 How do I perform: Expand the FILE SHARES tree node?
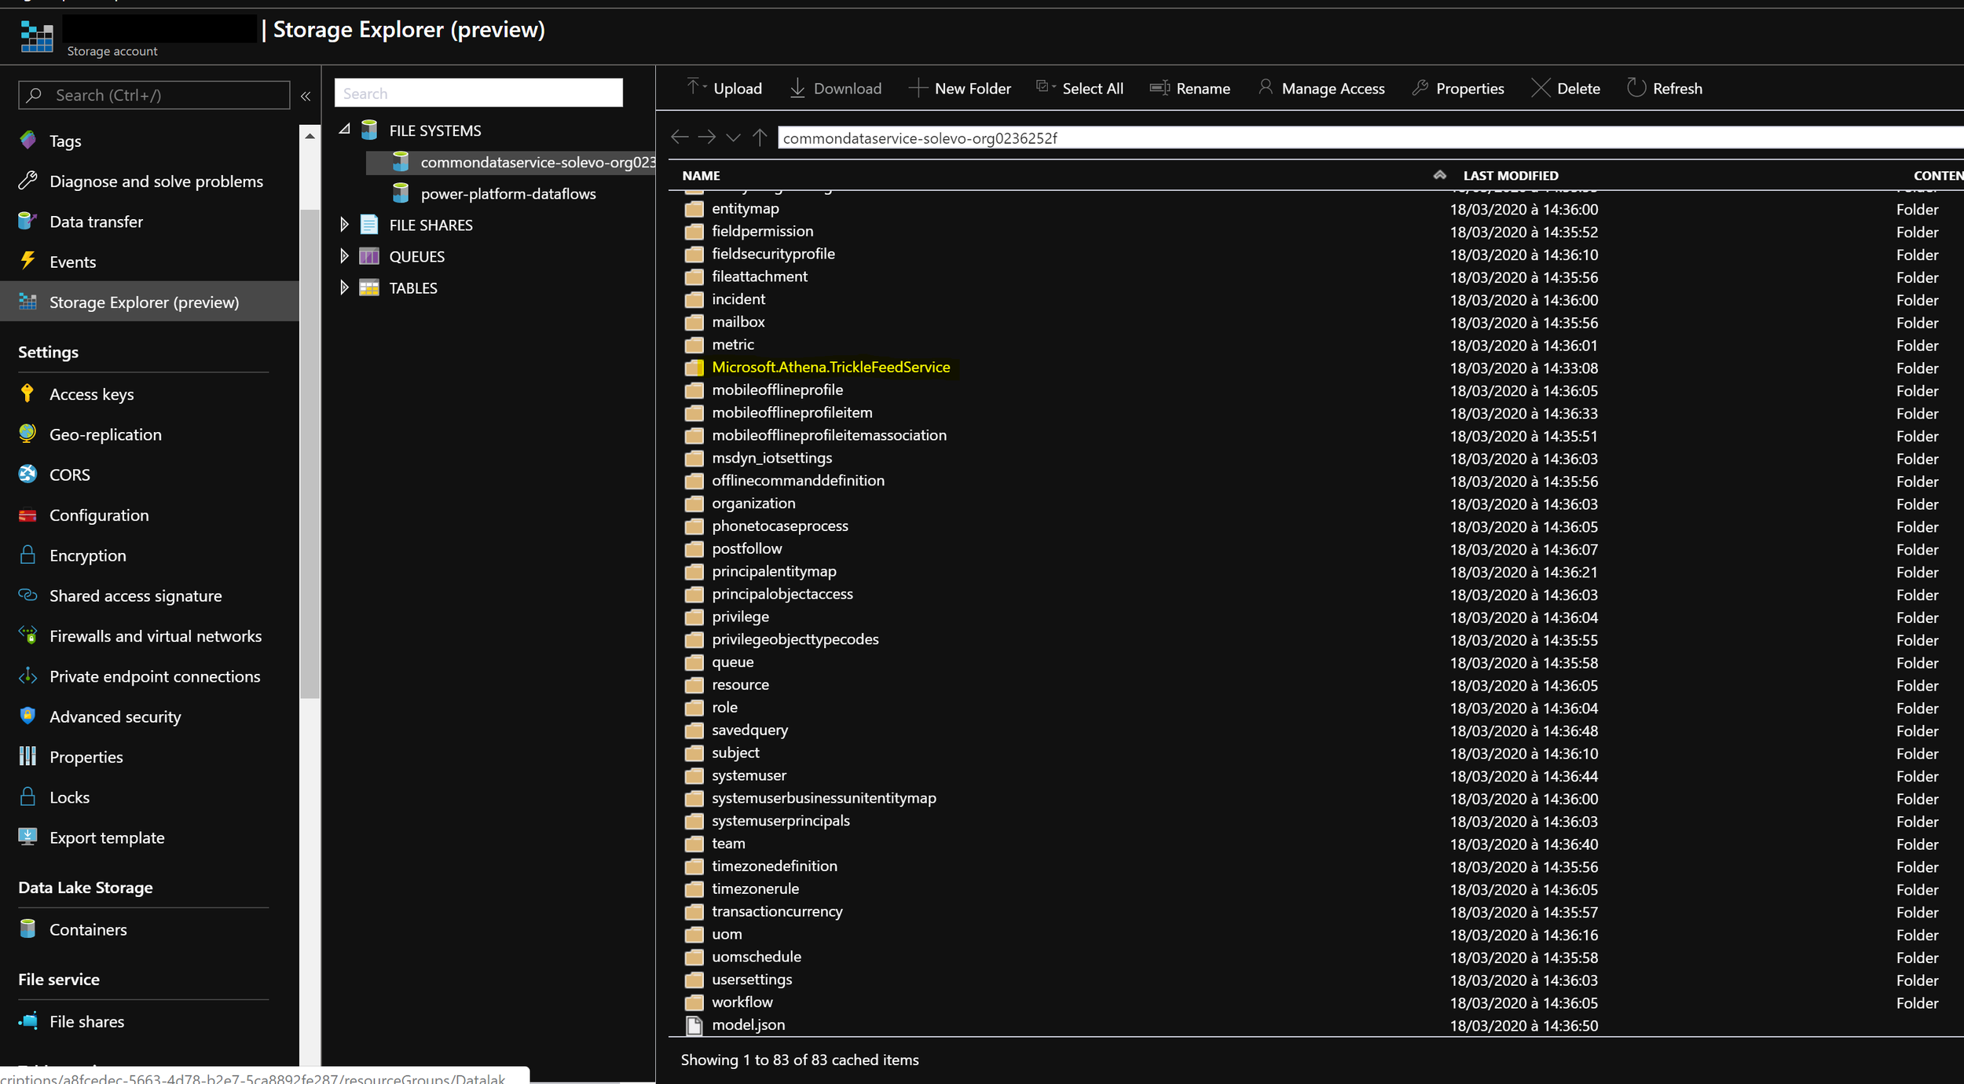[344, 225]
